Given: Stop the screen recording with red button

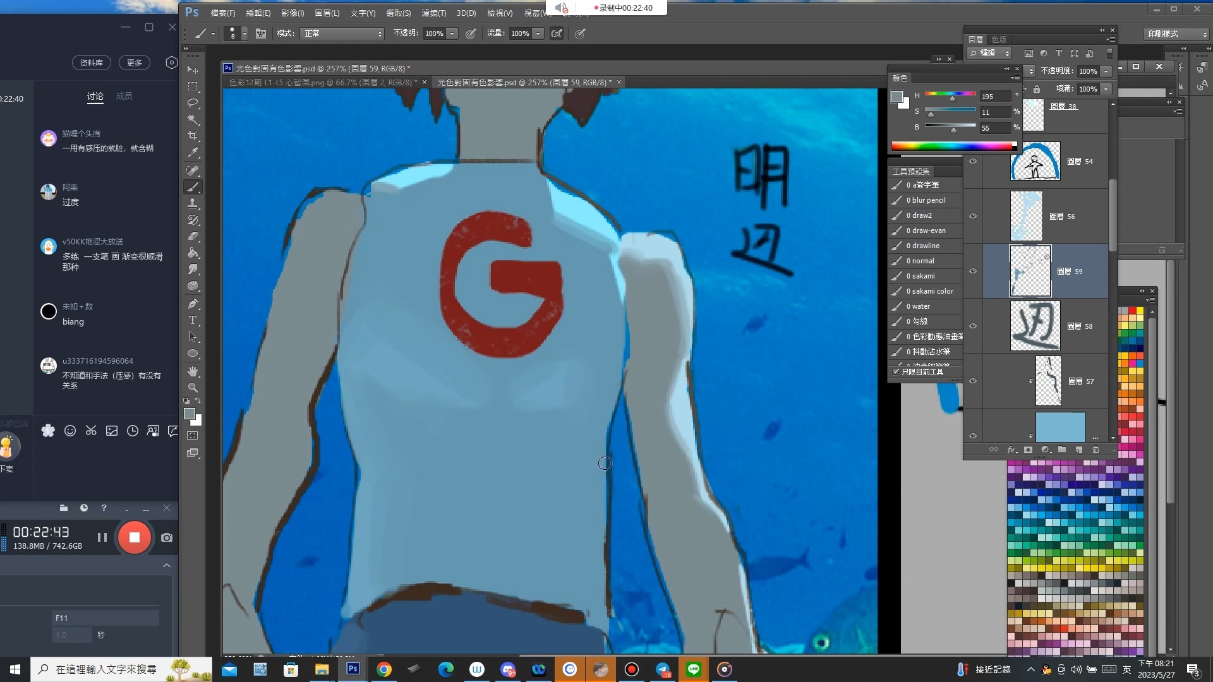Looking at the screenshot, I should point(134,537).
